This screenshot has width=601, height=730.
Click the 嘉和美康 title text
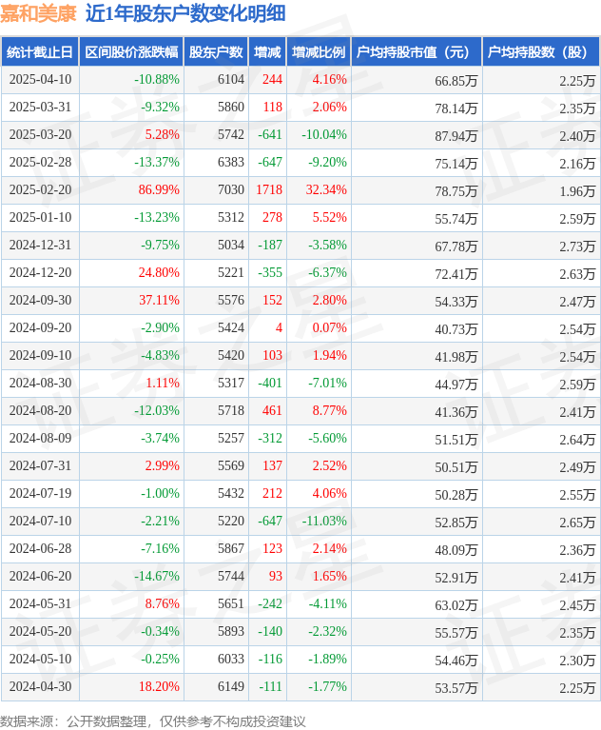coord(38,13)
